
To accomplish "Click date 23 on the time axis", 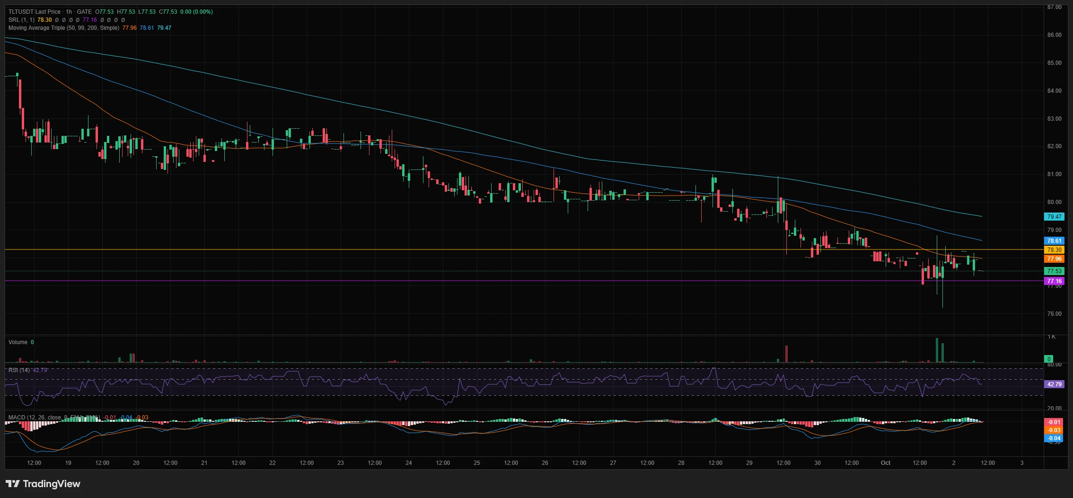I will 341,463.
